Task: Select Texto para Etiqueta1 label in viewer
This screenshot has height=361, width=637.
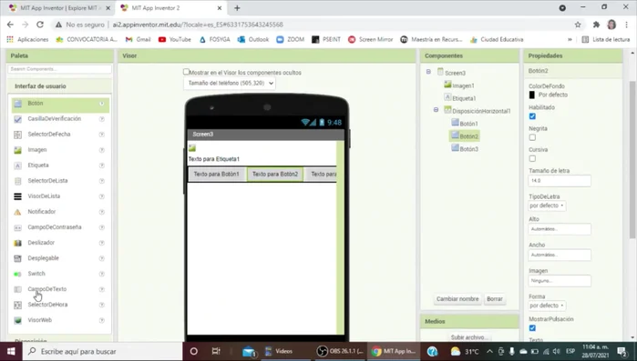Action: (214, 159)
